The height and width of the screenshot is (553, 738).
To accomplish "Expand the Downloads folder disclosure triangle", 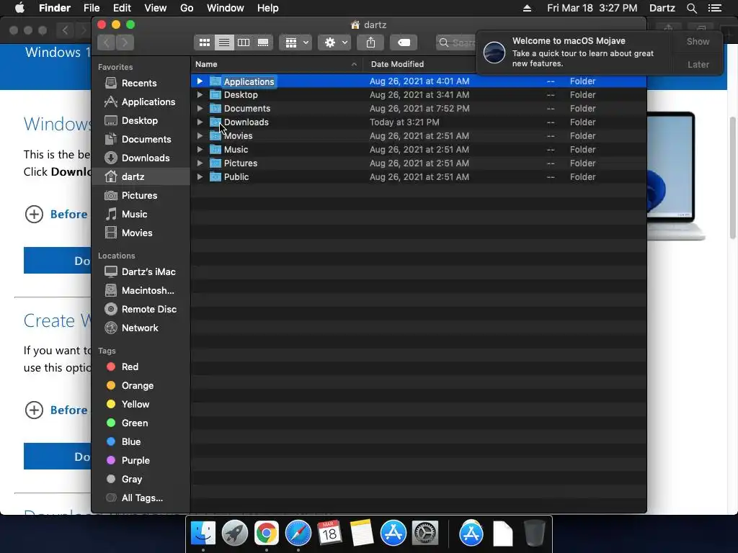I will click(200, 122).
